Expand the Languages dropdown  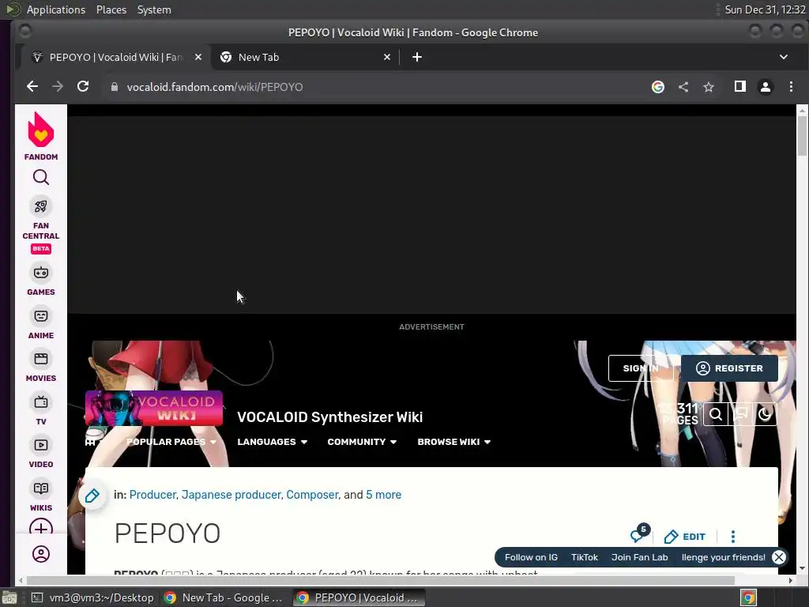[272, 442]
